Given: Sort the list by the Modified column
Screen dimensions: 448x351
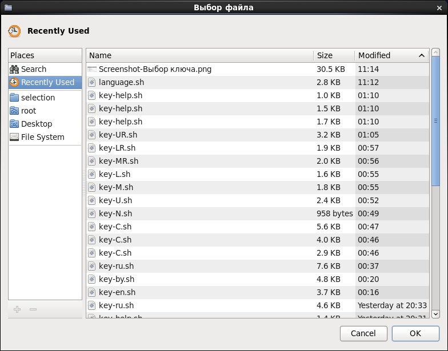Looking at the screenshot, I should [392, 55].
